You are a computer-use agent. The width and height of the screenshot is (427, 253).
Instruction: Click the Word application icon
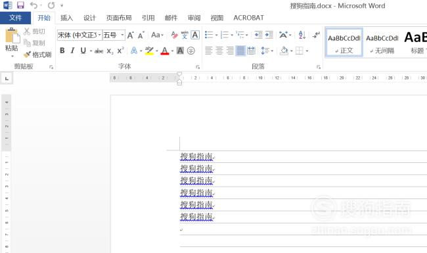click(7, 5)
